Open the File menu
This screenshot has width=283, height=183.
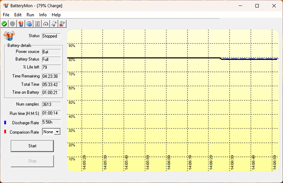point(6,15)
